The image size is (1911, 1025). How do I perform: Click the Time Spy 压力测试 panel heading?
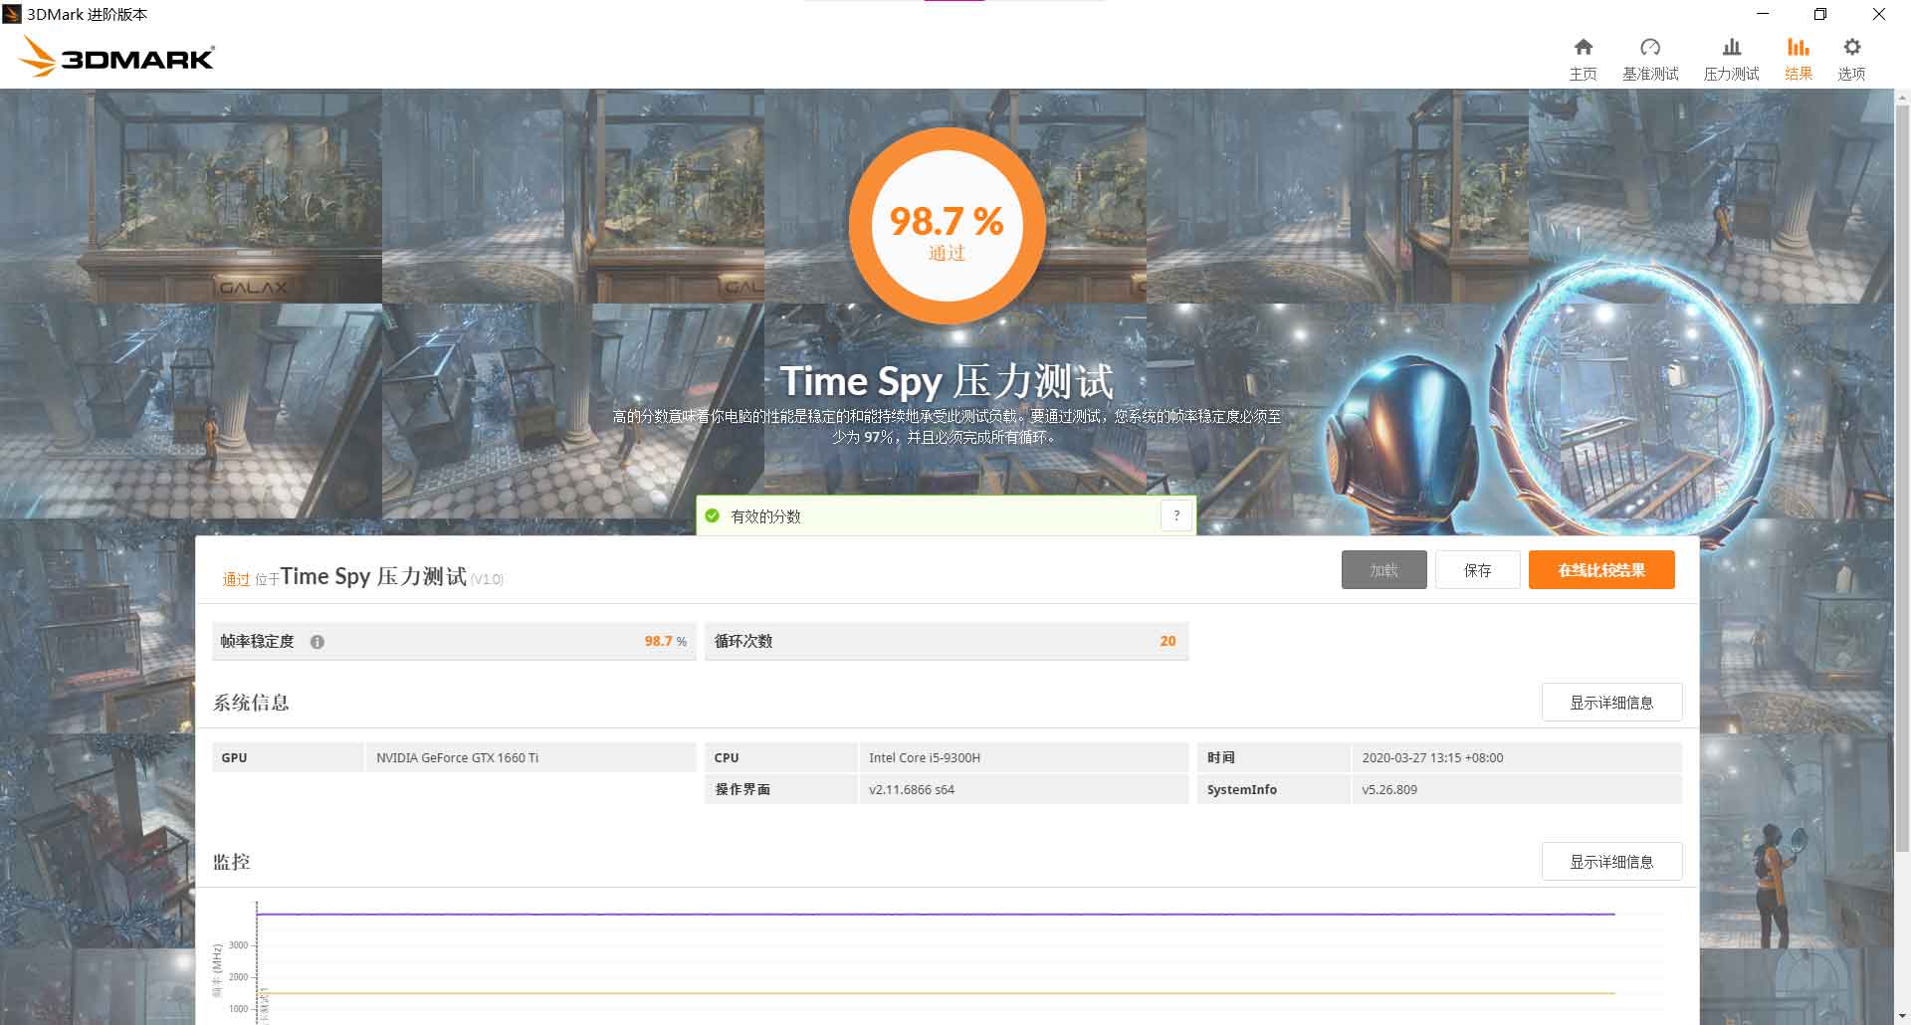373,577
